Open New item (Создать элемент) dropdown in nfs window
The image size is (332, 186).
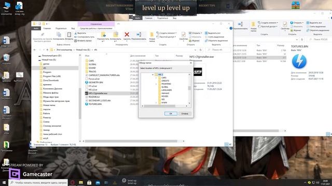tap(167, 33)
